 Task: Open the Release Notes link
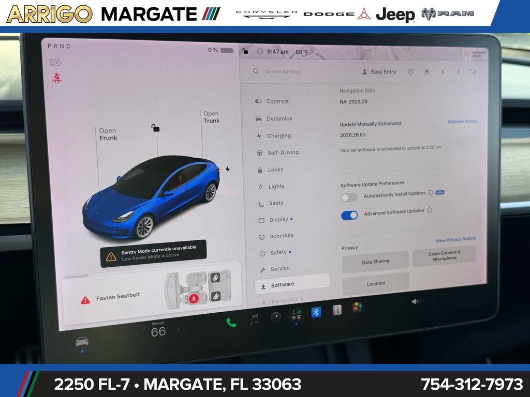[462, 121]
